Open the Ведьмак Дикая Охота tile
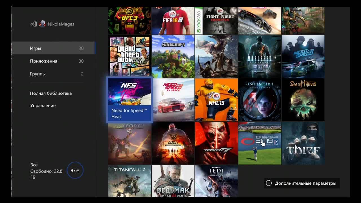 pos(173,181)
